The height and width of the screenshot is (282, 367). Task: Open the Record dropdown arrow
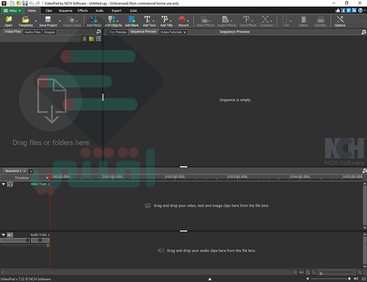[x=188, y=21]
